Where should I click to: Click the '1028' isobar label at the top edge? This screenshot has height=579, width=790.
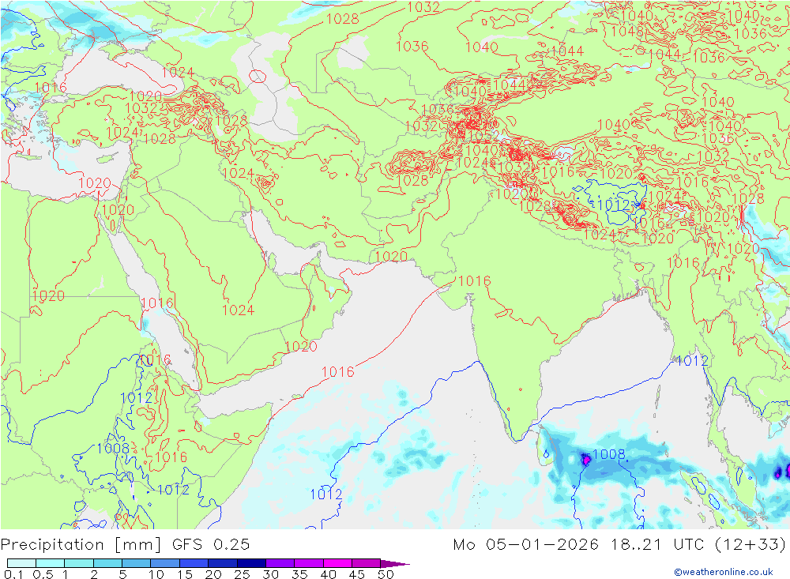tap(343, 19)
